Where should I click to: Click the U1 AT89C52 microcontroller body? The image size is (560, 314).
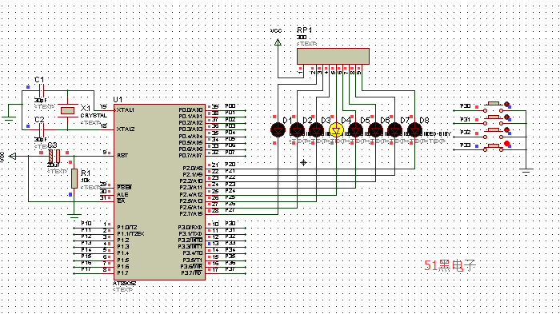coord(159,192)
